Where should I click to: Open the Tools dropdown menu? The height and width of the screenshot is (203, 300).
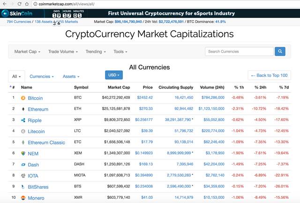tap(120, 52)
